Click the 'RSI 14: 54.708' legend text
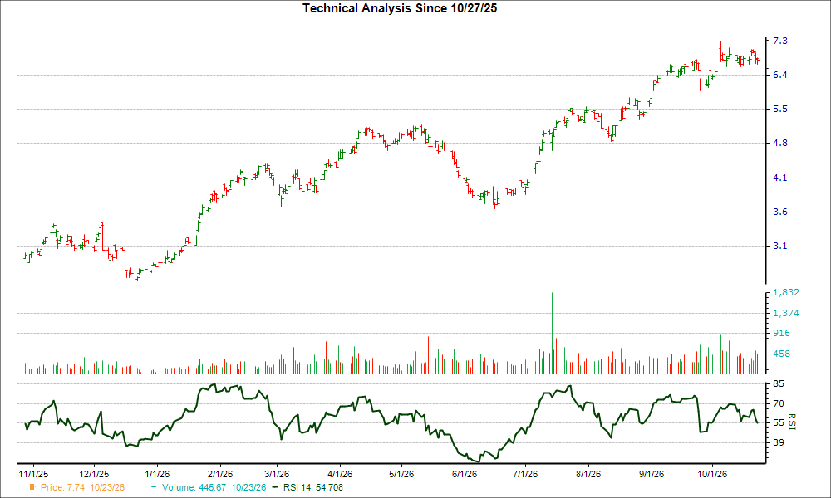 313,487
